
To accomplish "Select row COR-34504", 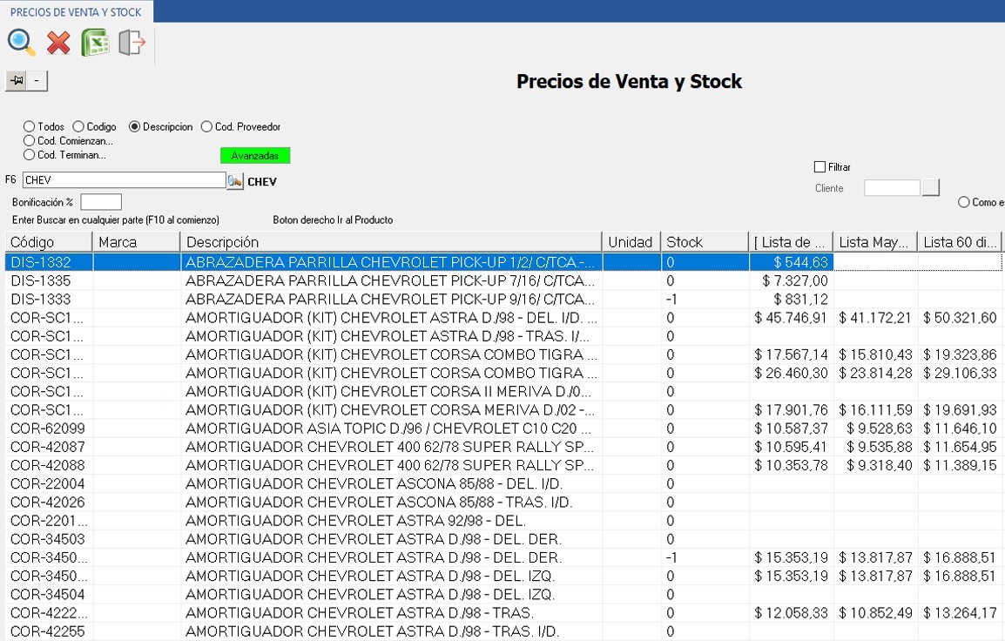I will [x=503, y=595].
